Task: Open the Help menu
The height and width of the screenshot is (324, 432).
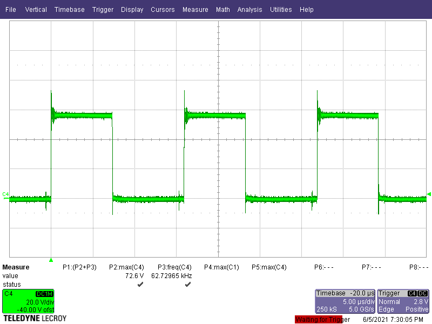Action: (307, 10)
